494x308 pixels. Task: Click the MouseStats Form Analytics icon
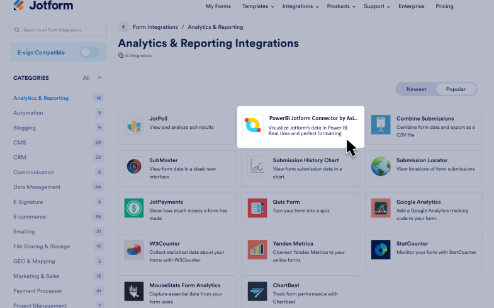(x=134, y=291)
